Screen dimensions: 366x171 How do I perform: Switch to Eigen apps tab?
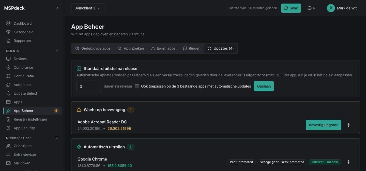click(x=163, y=48)
